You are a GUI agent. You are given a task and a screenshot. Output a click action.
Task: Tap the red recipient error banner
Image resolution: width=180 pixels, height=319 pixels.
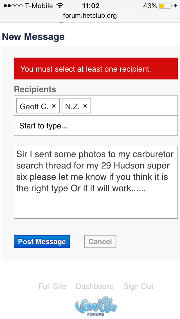(x=96, y=69)
